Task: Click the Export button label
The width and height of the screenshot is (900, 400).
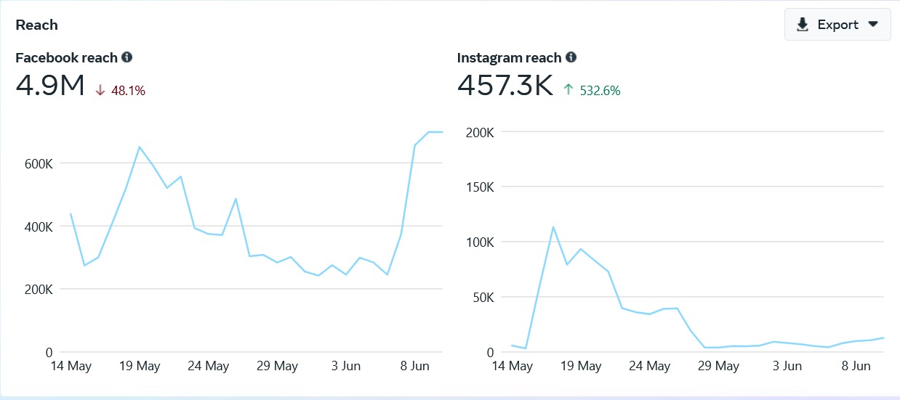Action: pos(837,25)
